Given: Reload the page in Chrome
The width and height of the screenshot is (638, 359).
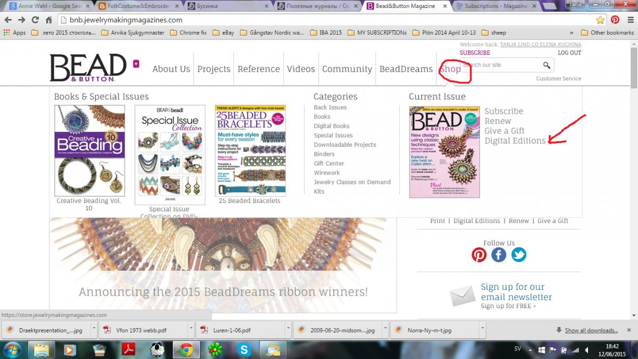Looking at the screenshot, I should [x=35, y=20].
